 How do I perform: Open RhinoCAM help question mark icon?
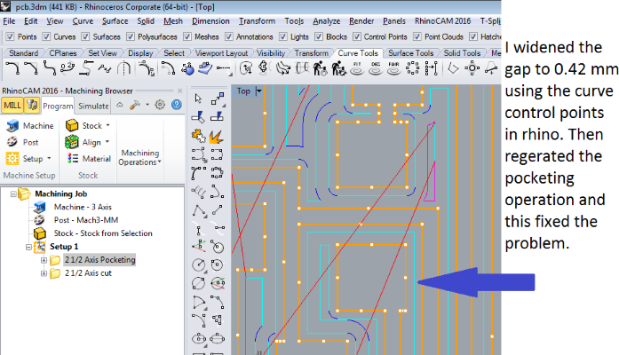coord(177,105)
